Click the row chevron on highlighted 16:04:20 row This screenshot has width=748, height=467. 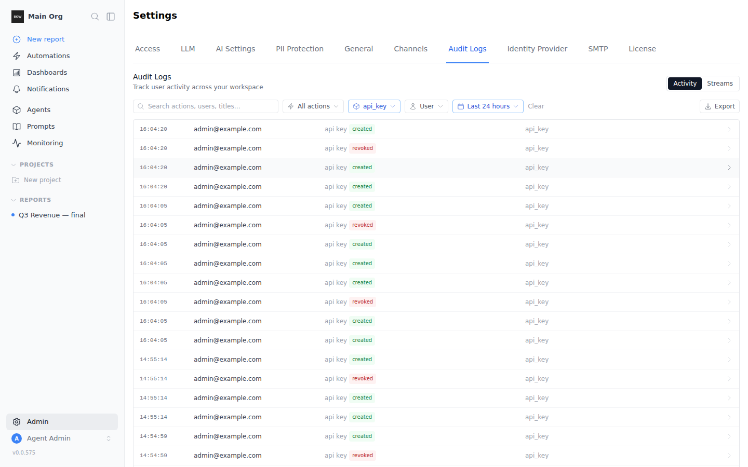[729, 168]
